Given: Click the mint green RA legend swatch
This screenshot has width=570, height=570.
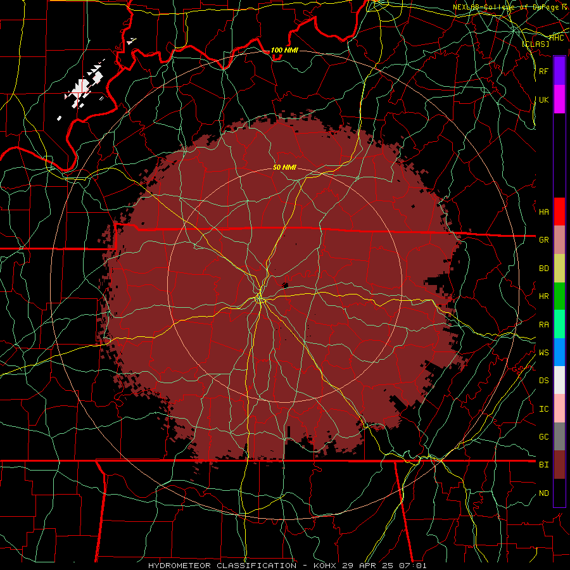Looking at the screenshot, I should pyautogui.click(x=559, y=324).
